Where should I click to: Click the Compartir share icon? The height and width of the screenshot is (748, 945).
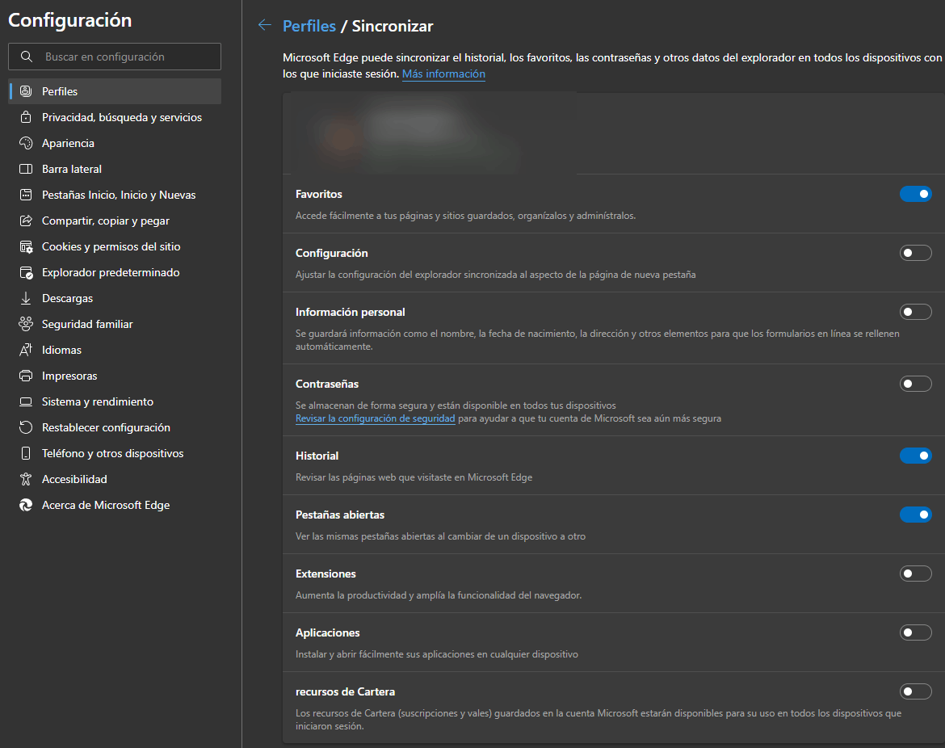coord(26,221)
